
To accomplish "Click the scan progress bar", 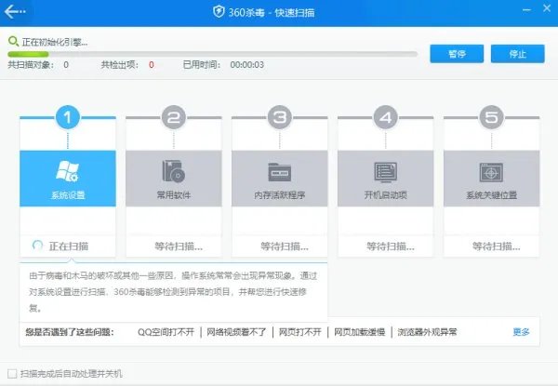I will [212, 54].
